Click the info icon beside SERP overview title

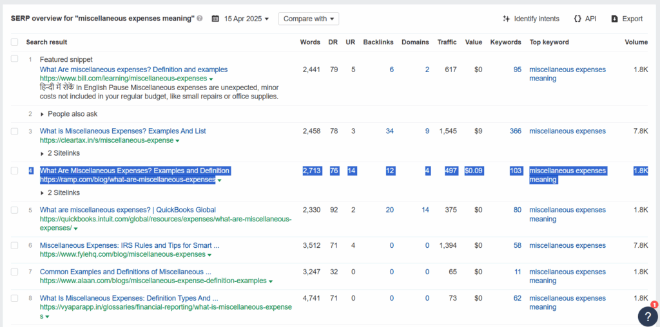(200, 19)
